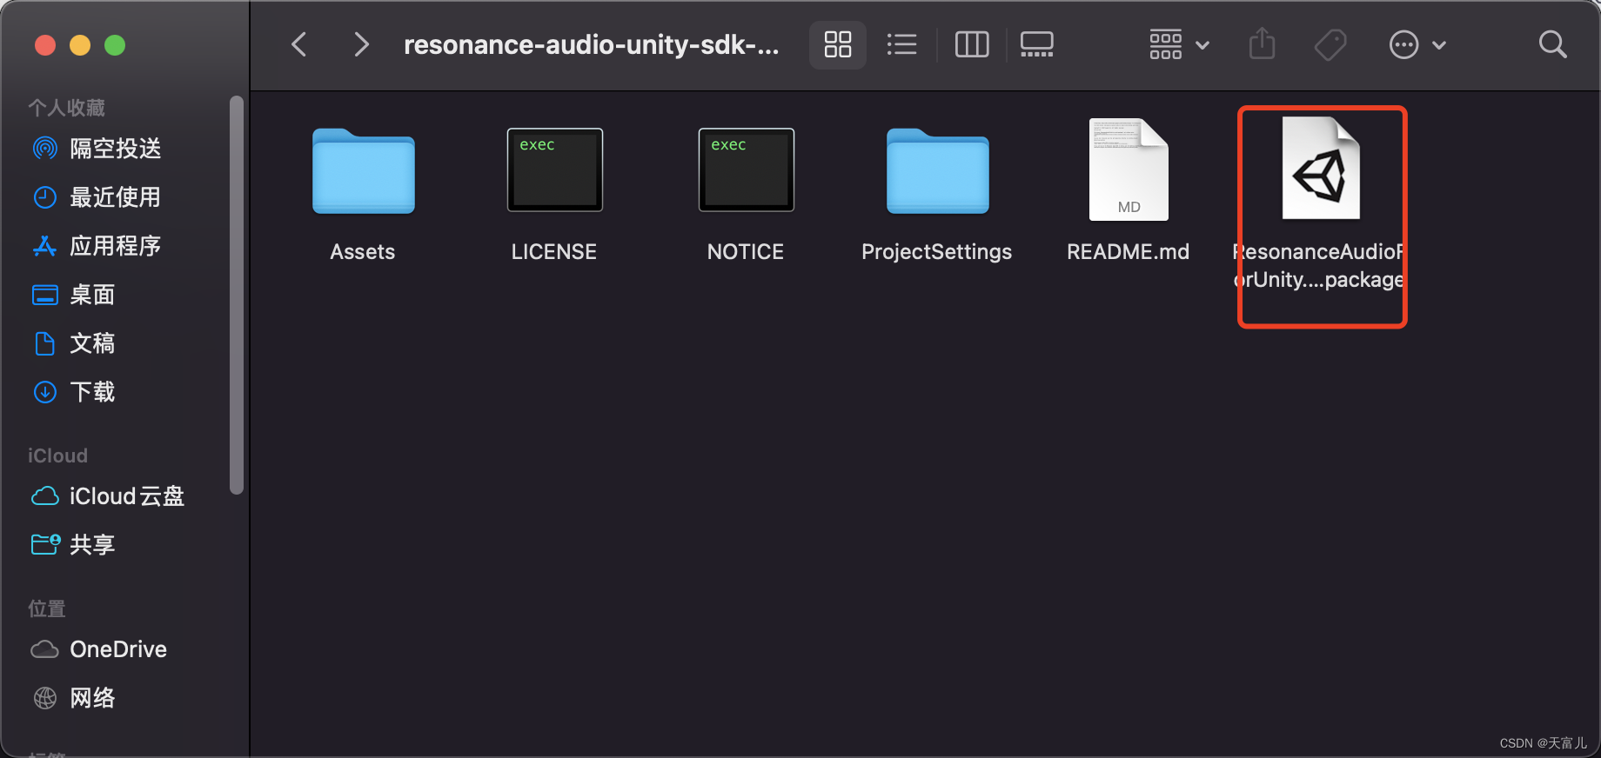Select the Assets folder

pyautogui.click(x=364, y=170)
